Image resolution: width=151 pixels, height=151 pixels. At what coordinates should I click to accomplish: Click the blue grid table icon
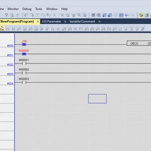coord(121,15)
